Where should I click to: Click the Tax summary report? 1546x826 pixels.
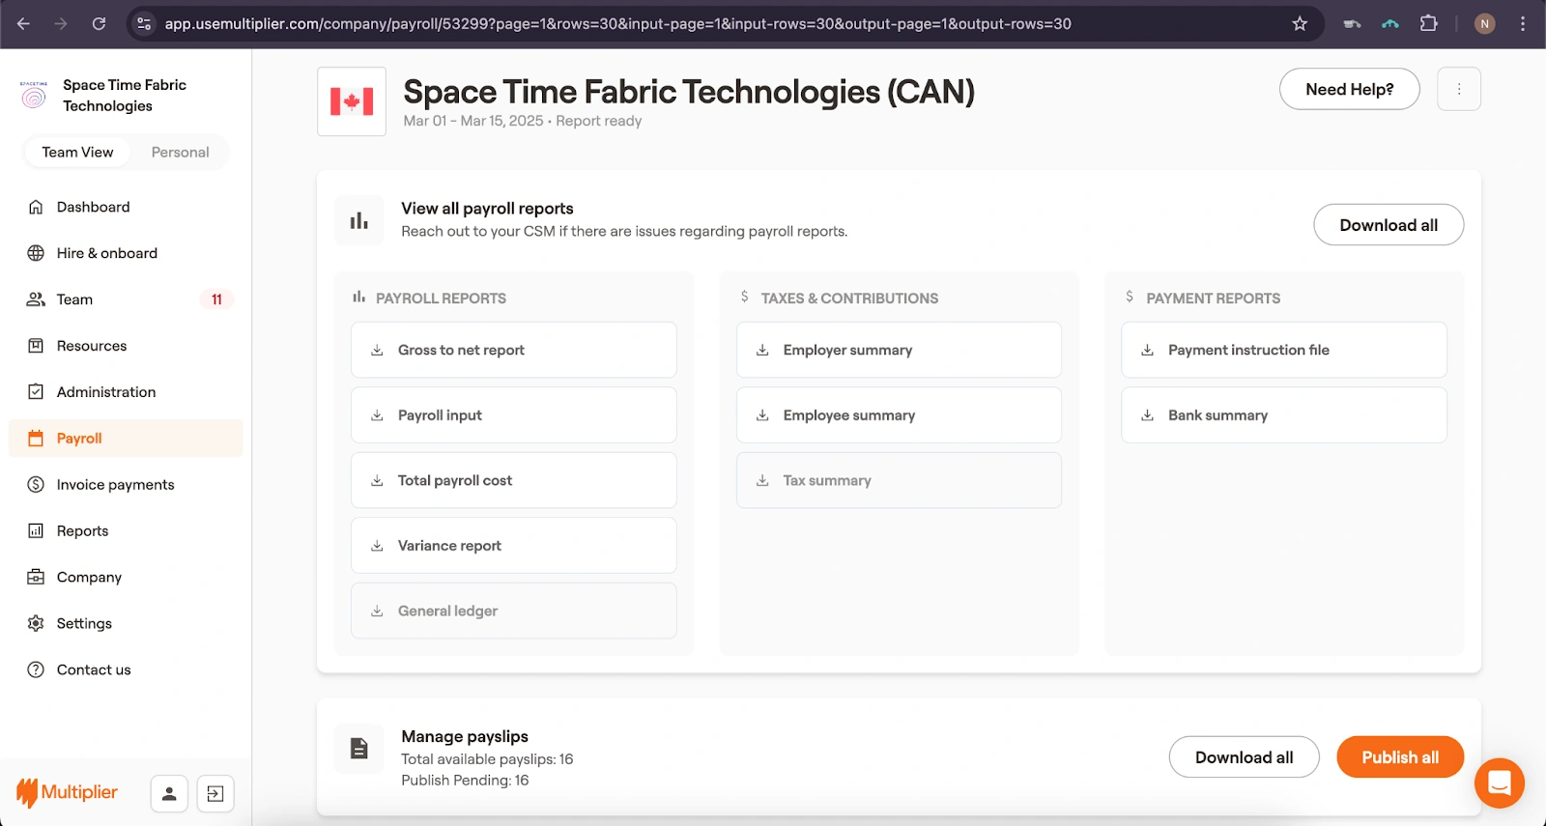(x=899, y=480)
